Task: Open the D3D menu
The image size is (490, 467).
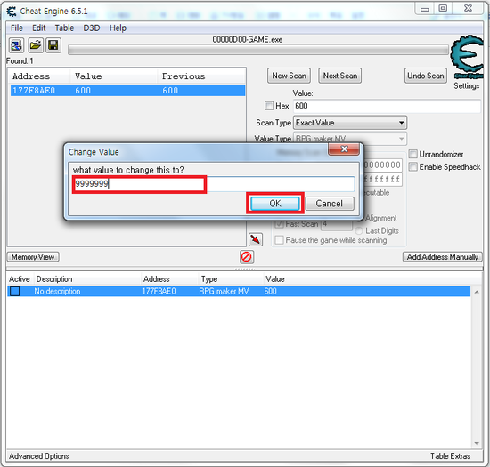Action: click(x=92, y=28)
